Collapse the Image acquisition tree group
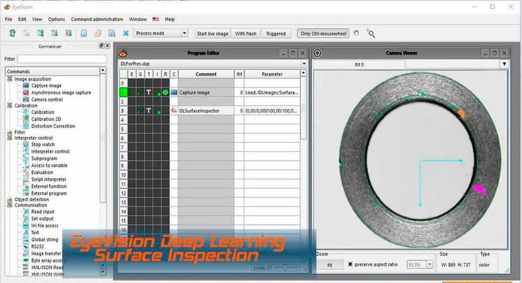 pyautogui.click(x=10, y=79)
